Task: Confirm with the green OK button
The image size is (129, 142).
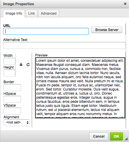Action: (x=116, y=136)
